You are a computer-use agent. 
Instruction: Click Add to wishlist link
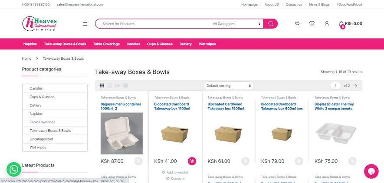coord(177,172)
